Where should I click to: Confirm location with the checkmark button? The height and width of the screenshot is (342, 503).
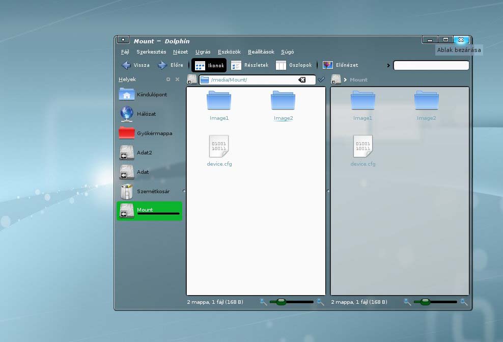(321, 80)
